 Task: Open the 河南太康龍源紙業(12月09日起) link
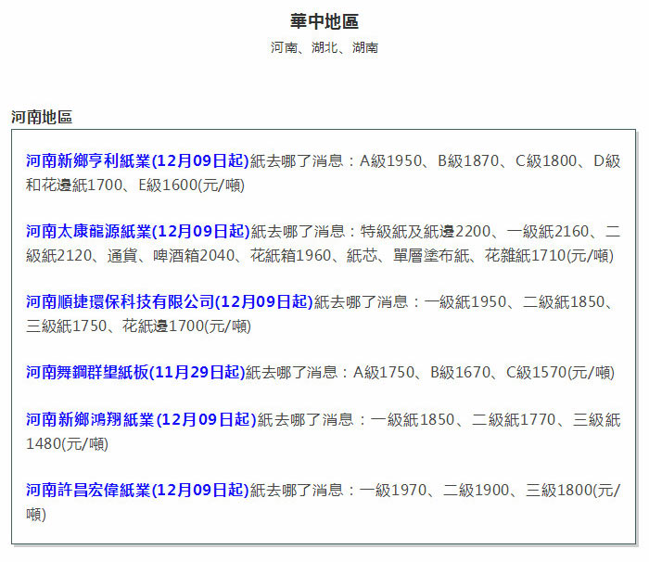138,231
